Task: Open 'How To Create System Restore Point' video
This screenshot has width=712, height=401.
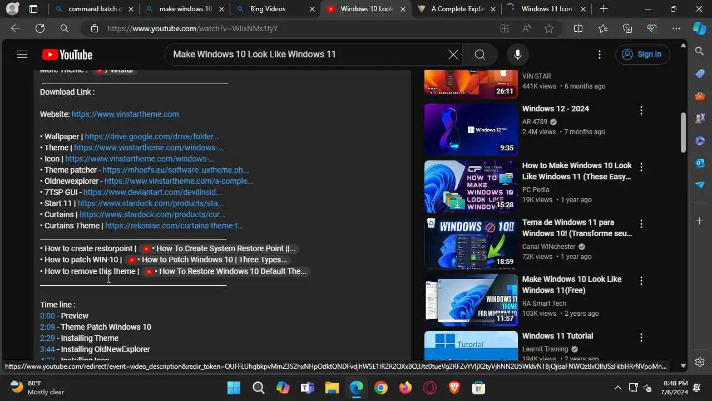Action: 219,248
